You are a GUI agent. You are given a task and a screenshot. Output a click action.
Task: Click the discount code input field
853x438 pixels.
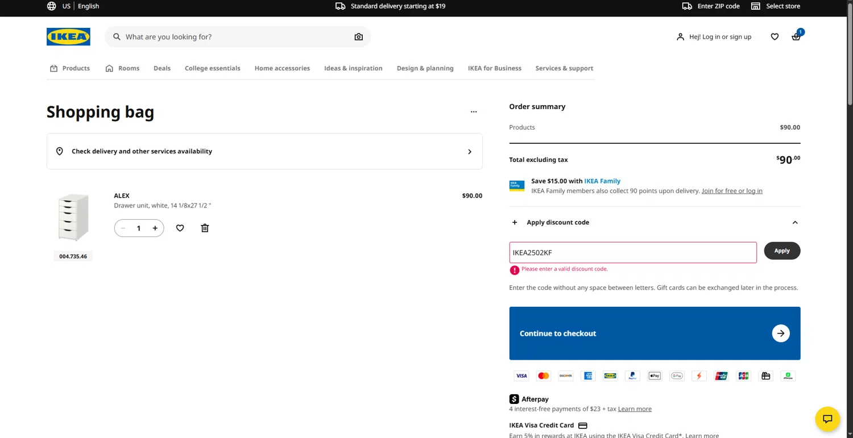(633, 253)
